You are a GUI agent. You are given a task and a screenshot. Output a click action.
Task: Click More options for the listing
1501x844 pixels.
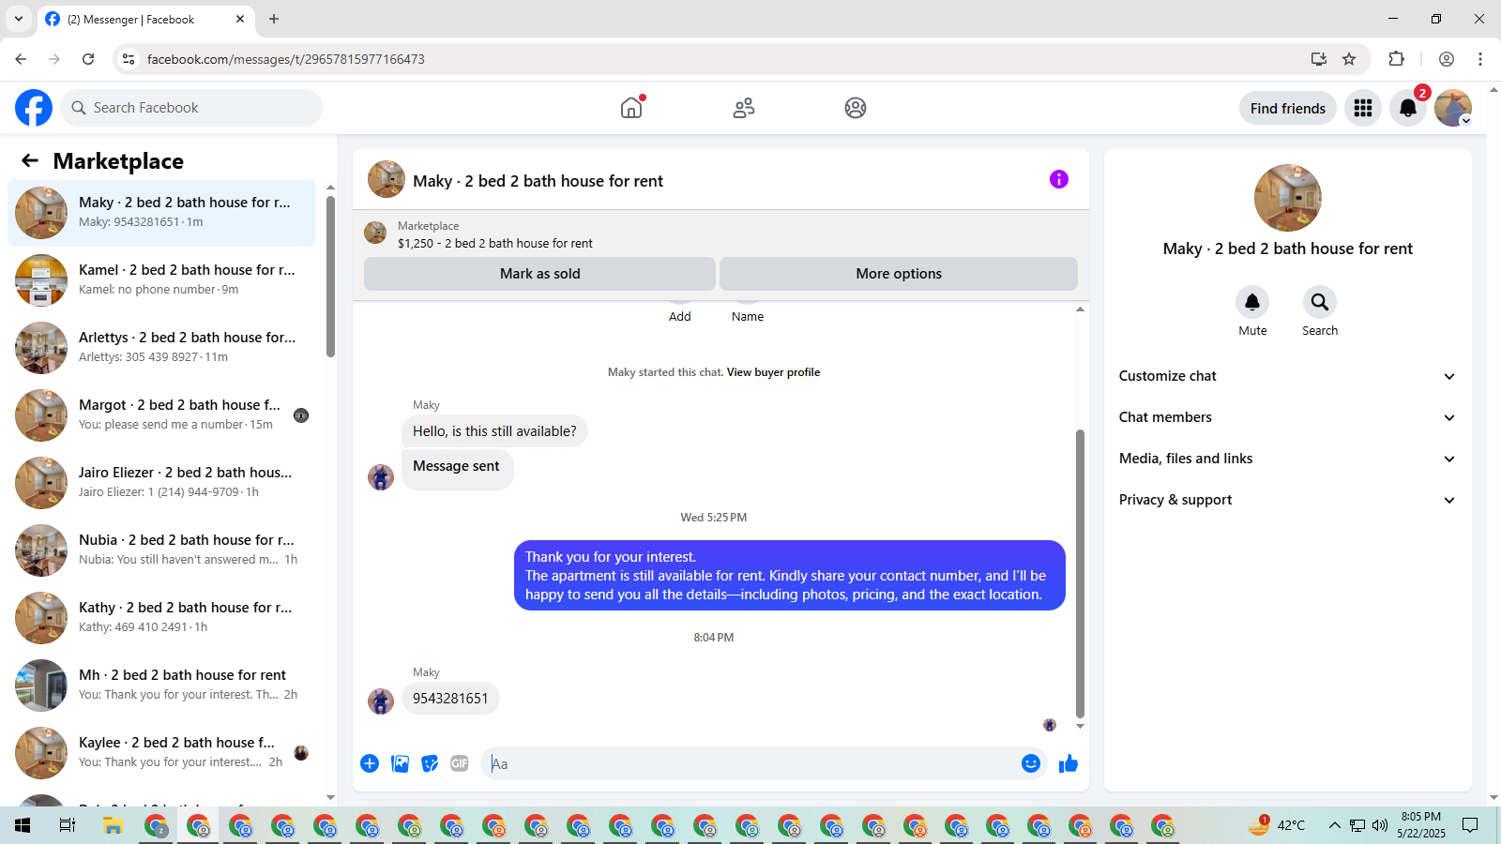[x=899, y=274]
